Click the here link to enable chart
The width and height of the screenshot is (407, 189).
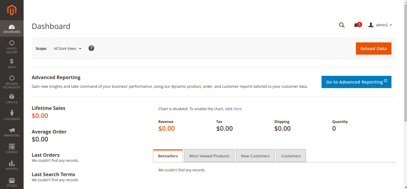tap(238, 109)
